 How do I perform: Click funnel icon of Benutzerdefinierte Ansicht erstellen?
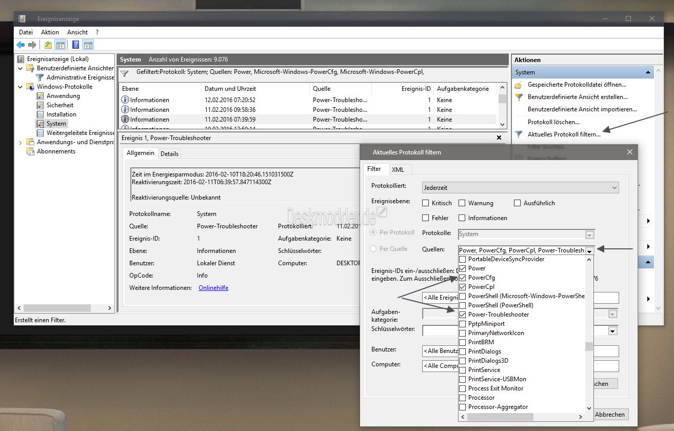[518, 97]
